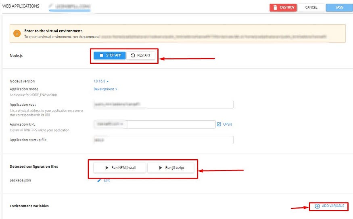Click the orange info icon in the banner

17,33
